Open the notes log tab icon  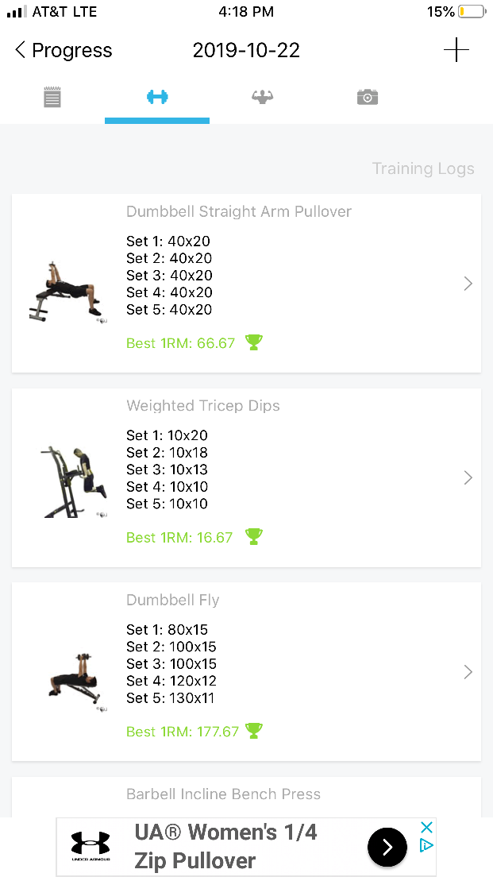point(52,97)
